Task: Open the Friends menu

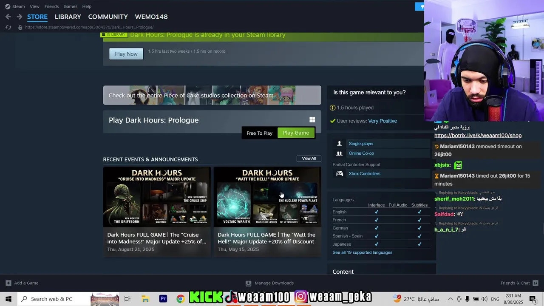Action: pyautogui.click(x=51, y=6)
